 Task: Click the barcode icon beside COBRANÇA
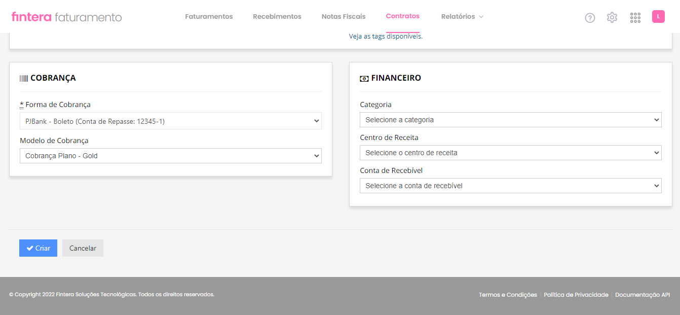[23, 78]
